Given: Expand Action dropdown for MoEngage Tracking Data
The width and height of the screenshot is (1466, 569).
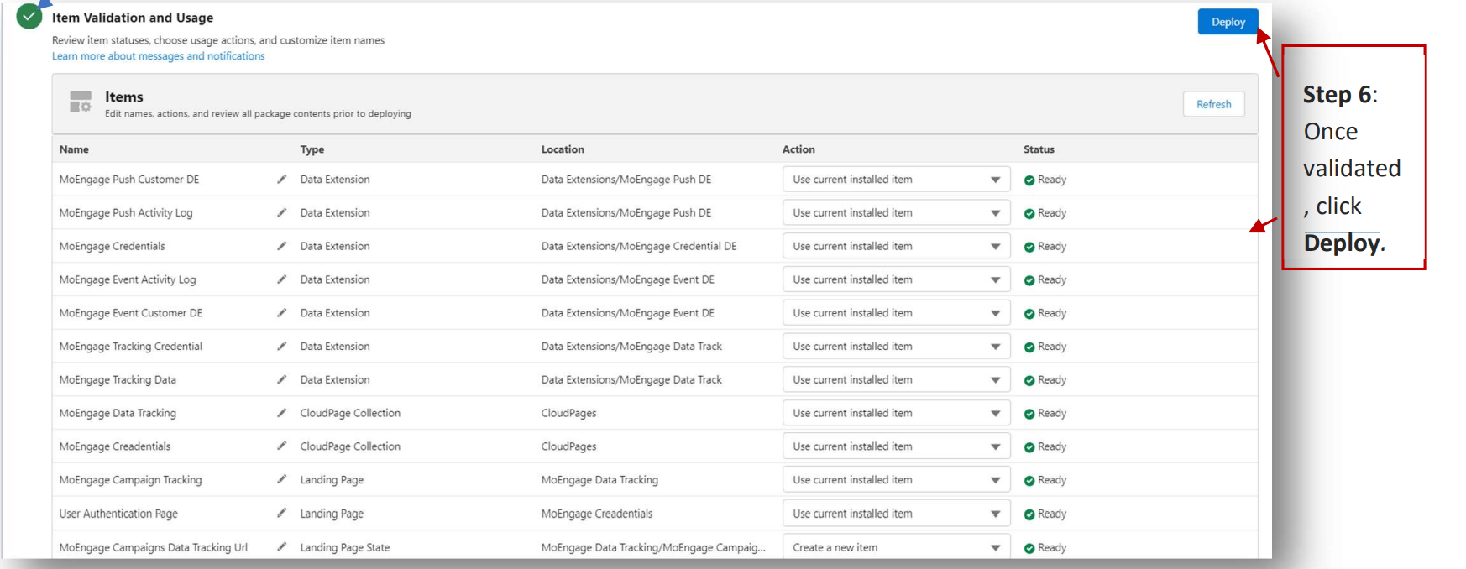Looking at the screenshot, I should click(896, 379).
